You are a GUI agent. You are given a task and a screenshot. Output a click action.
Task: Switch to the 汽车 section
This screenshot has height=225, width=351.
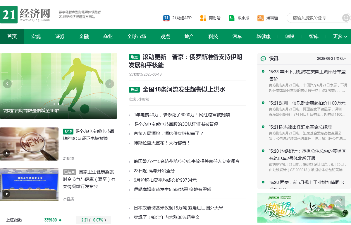[237, 37]
